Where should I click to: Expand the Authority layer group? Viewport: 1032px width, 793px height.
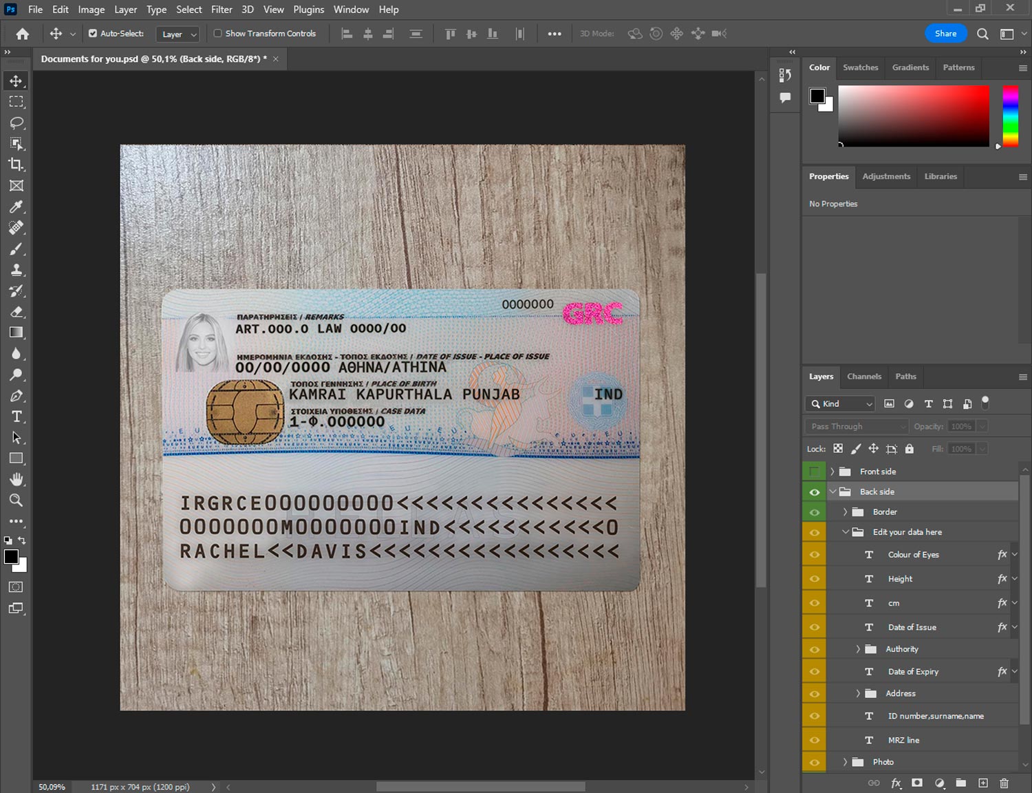pyautogui.click(x=857, y=648)
